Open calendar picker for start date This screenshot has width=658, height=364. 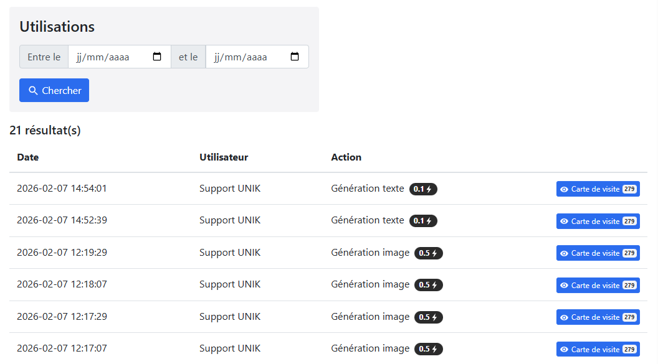pos(157,57)
